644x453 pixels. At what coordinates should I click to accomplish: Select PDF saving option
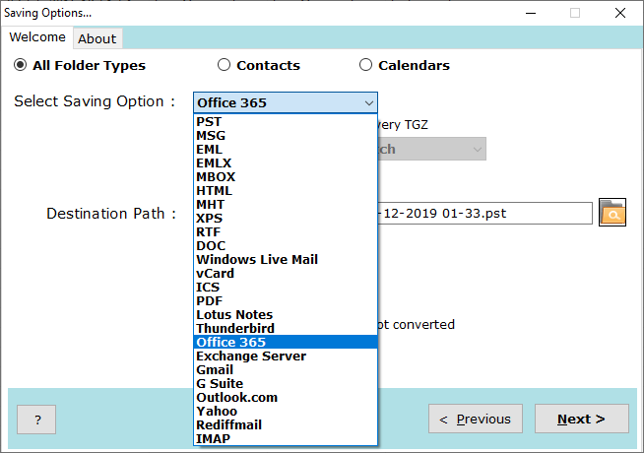286,300
